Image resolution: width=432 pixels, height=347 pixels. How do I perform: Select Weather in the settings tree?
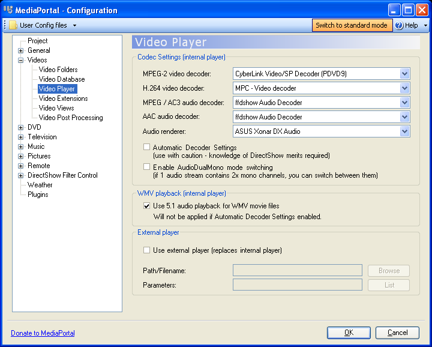pyautogui.click(x=40, y=185)
